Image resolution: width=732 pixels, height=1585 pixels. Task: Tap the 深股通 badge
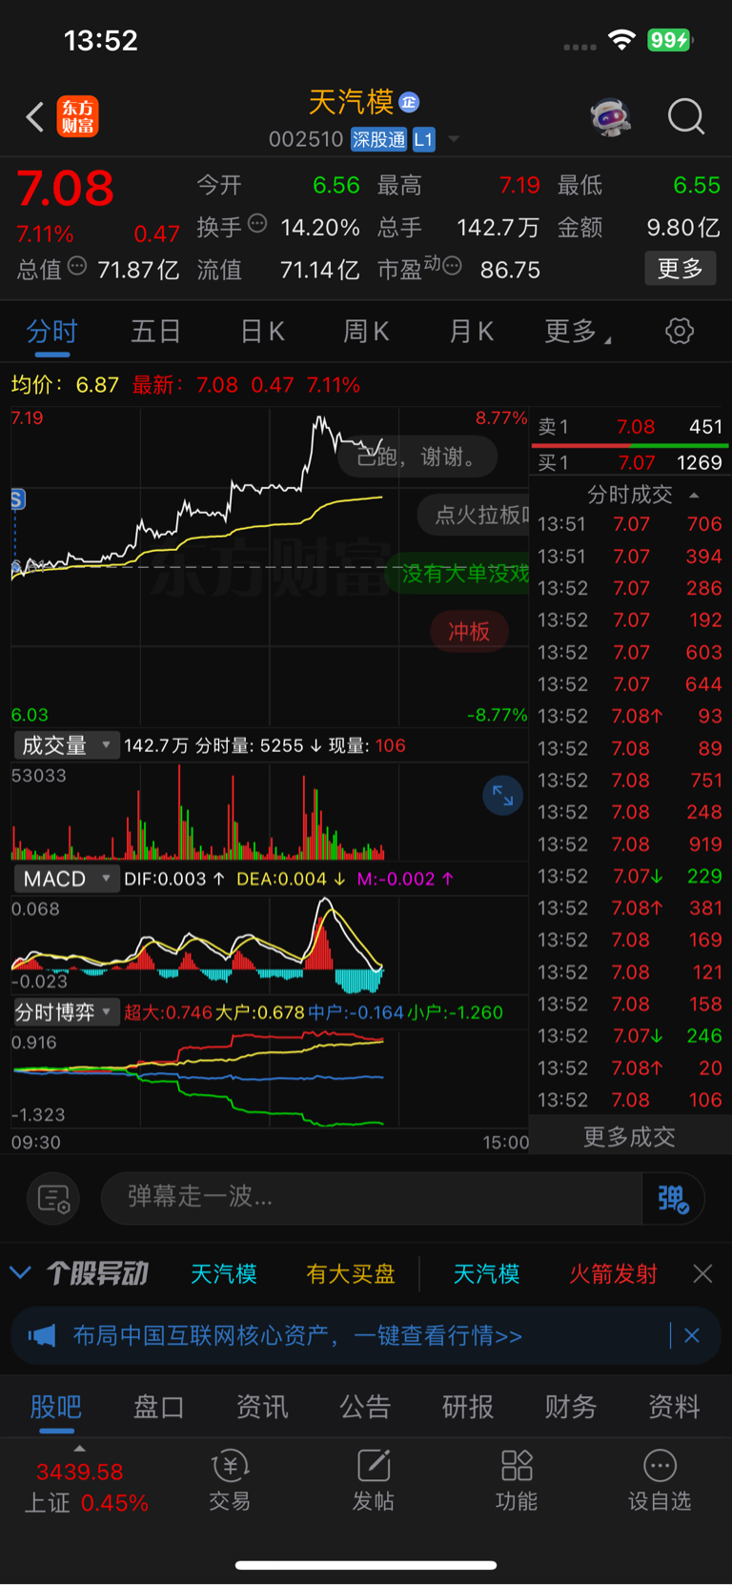pyautogui.click(x=378, y=140)
